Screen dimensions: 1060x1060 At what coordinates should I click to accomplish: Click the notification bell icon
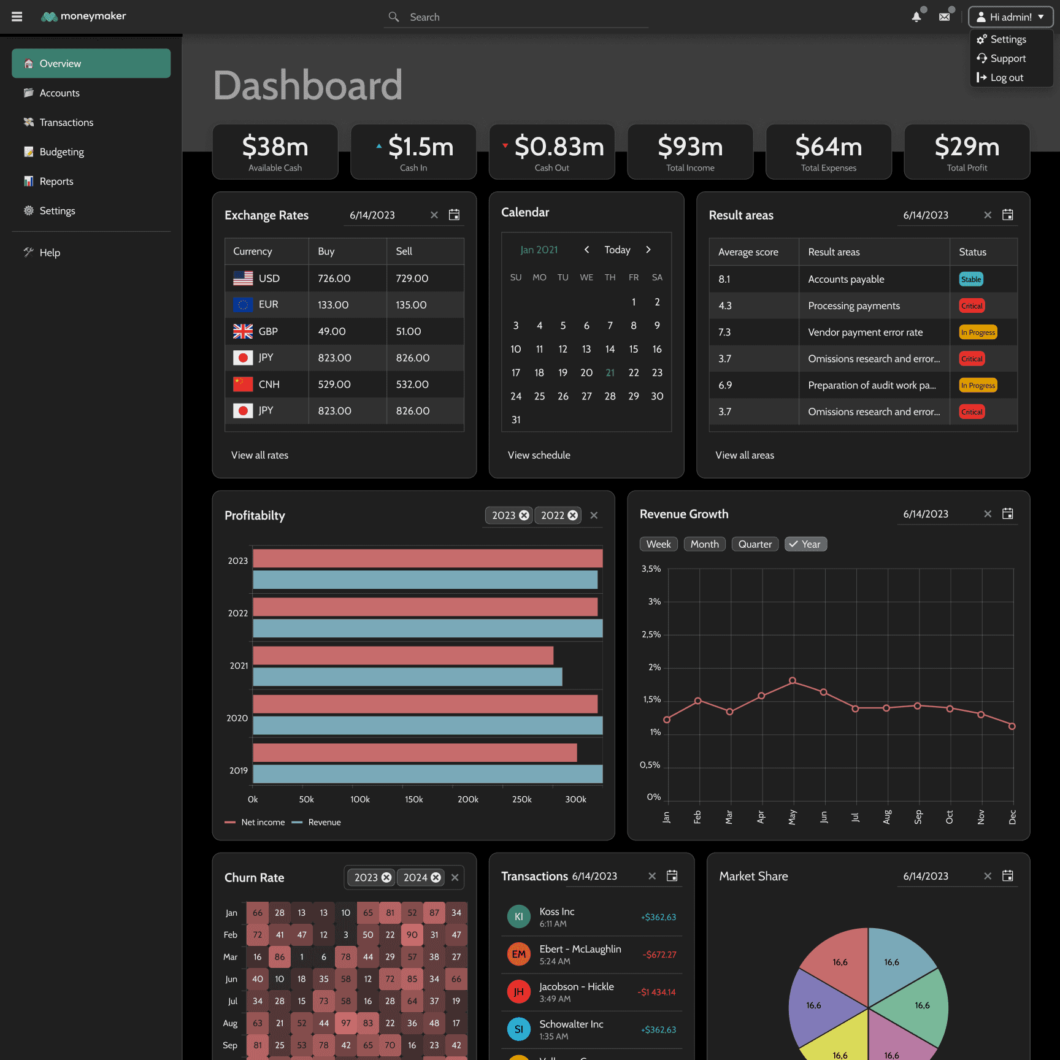pos(916,17)
